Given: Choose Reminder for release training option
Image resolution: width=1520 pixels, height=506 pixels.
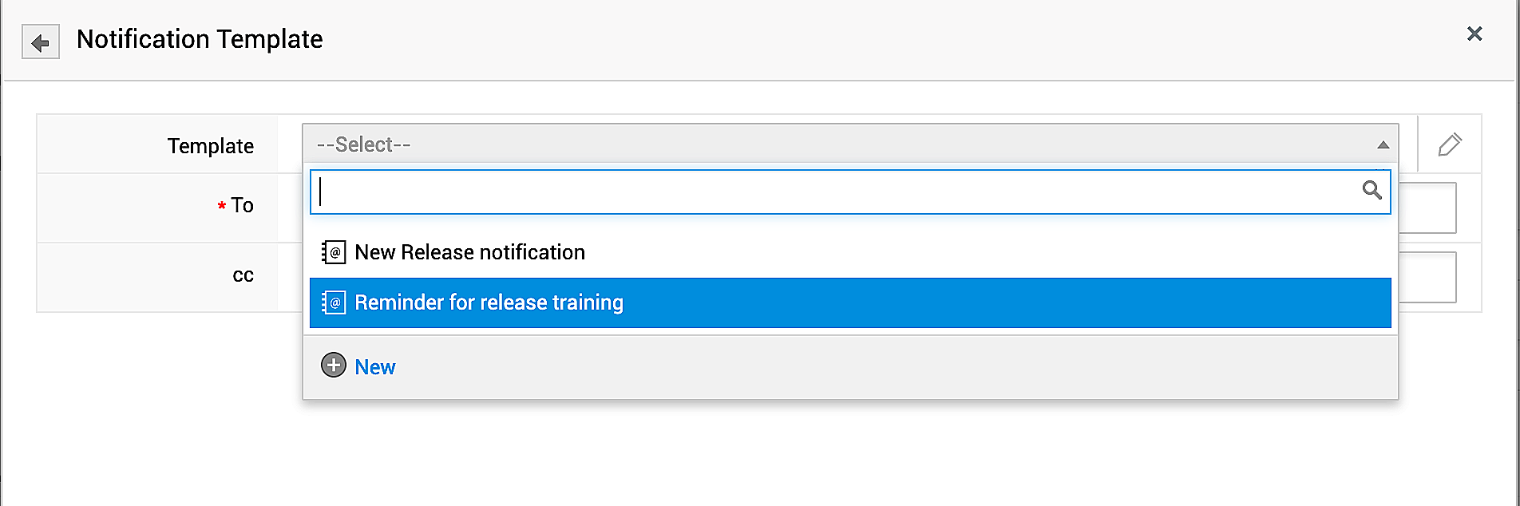Looking at the screenshot, I should tap(489, 302).
